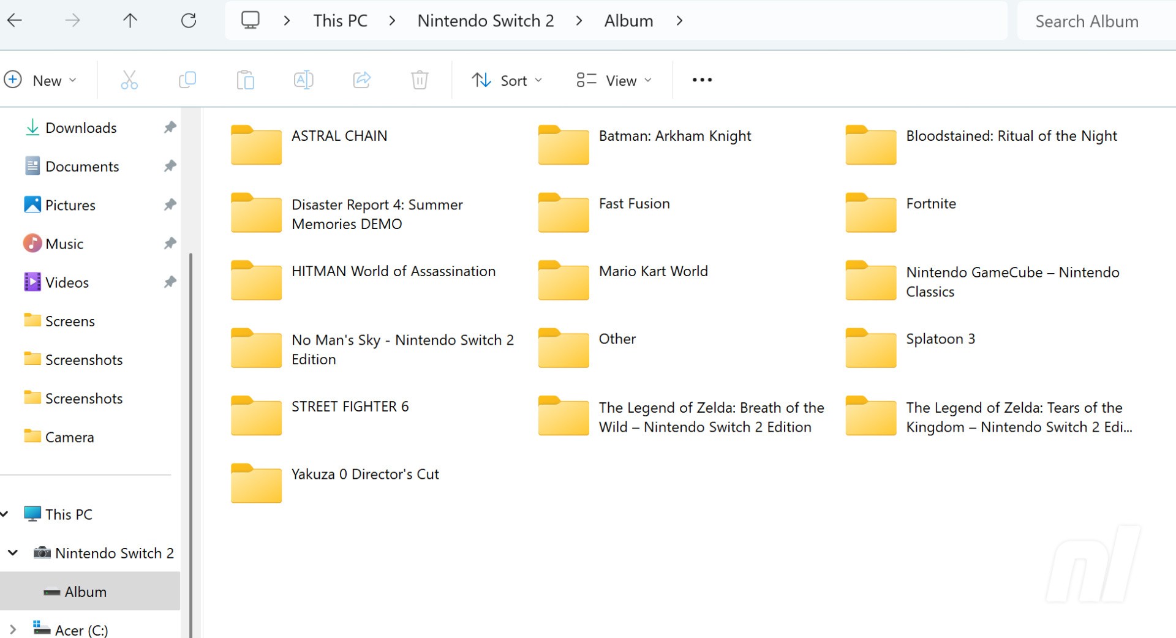Select Zelda: Breath of the Wild folder
Screen dimensions: 1176x638
pos(682,416)
